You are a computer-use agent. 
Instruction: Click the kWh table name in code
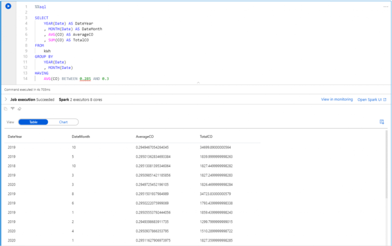[47, 51]
